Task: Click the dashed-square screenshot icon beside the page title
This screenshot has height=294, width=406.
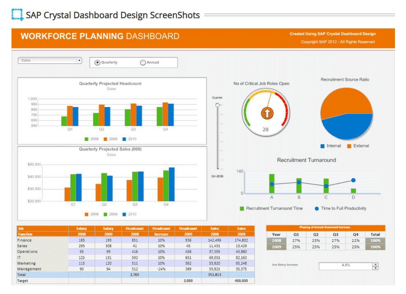Action: coord(17,15)
